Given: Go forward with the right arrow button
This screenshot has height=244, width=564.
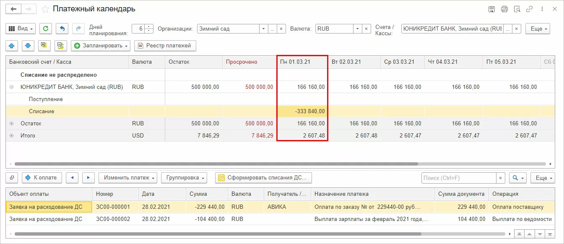Looking at the screenshot, I should (x=29, y=9).
